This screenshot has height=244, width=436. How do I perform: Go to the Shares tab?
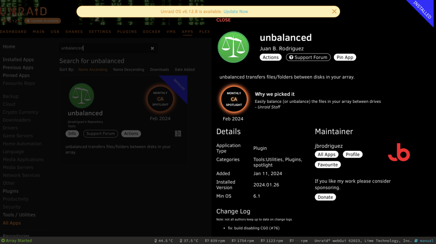point(74,32)
